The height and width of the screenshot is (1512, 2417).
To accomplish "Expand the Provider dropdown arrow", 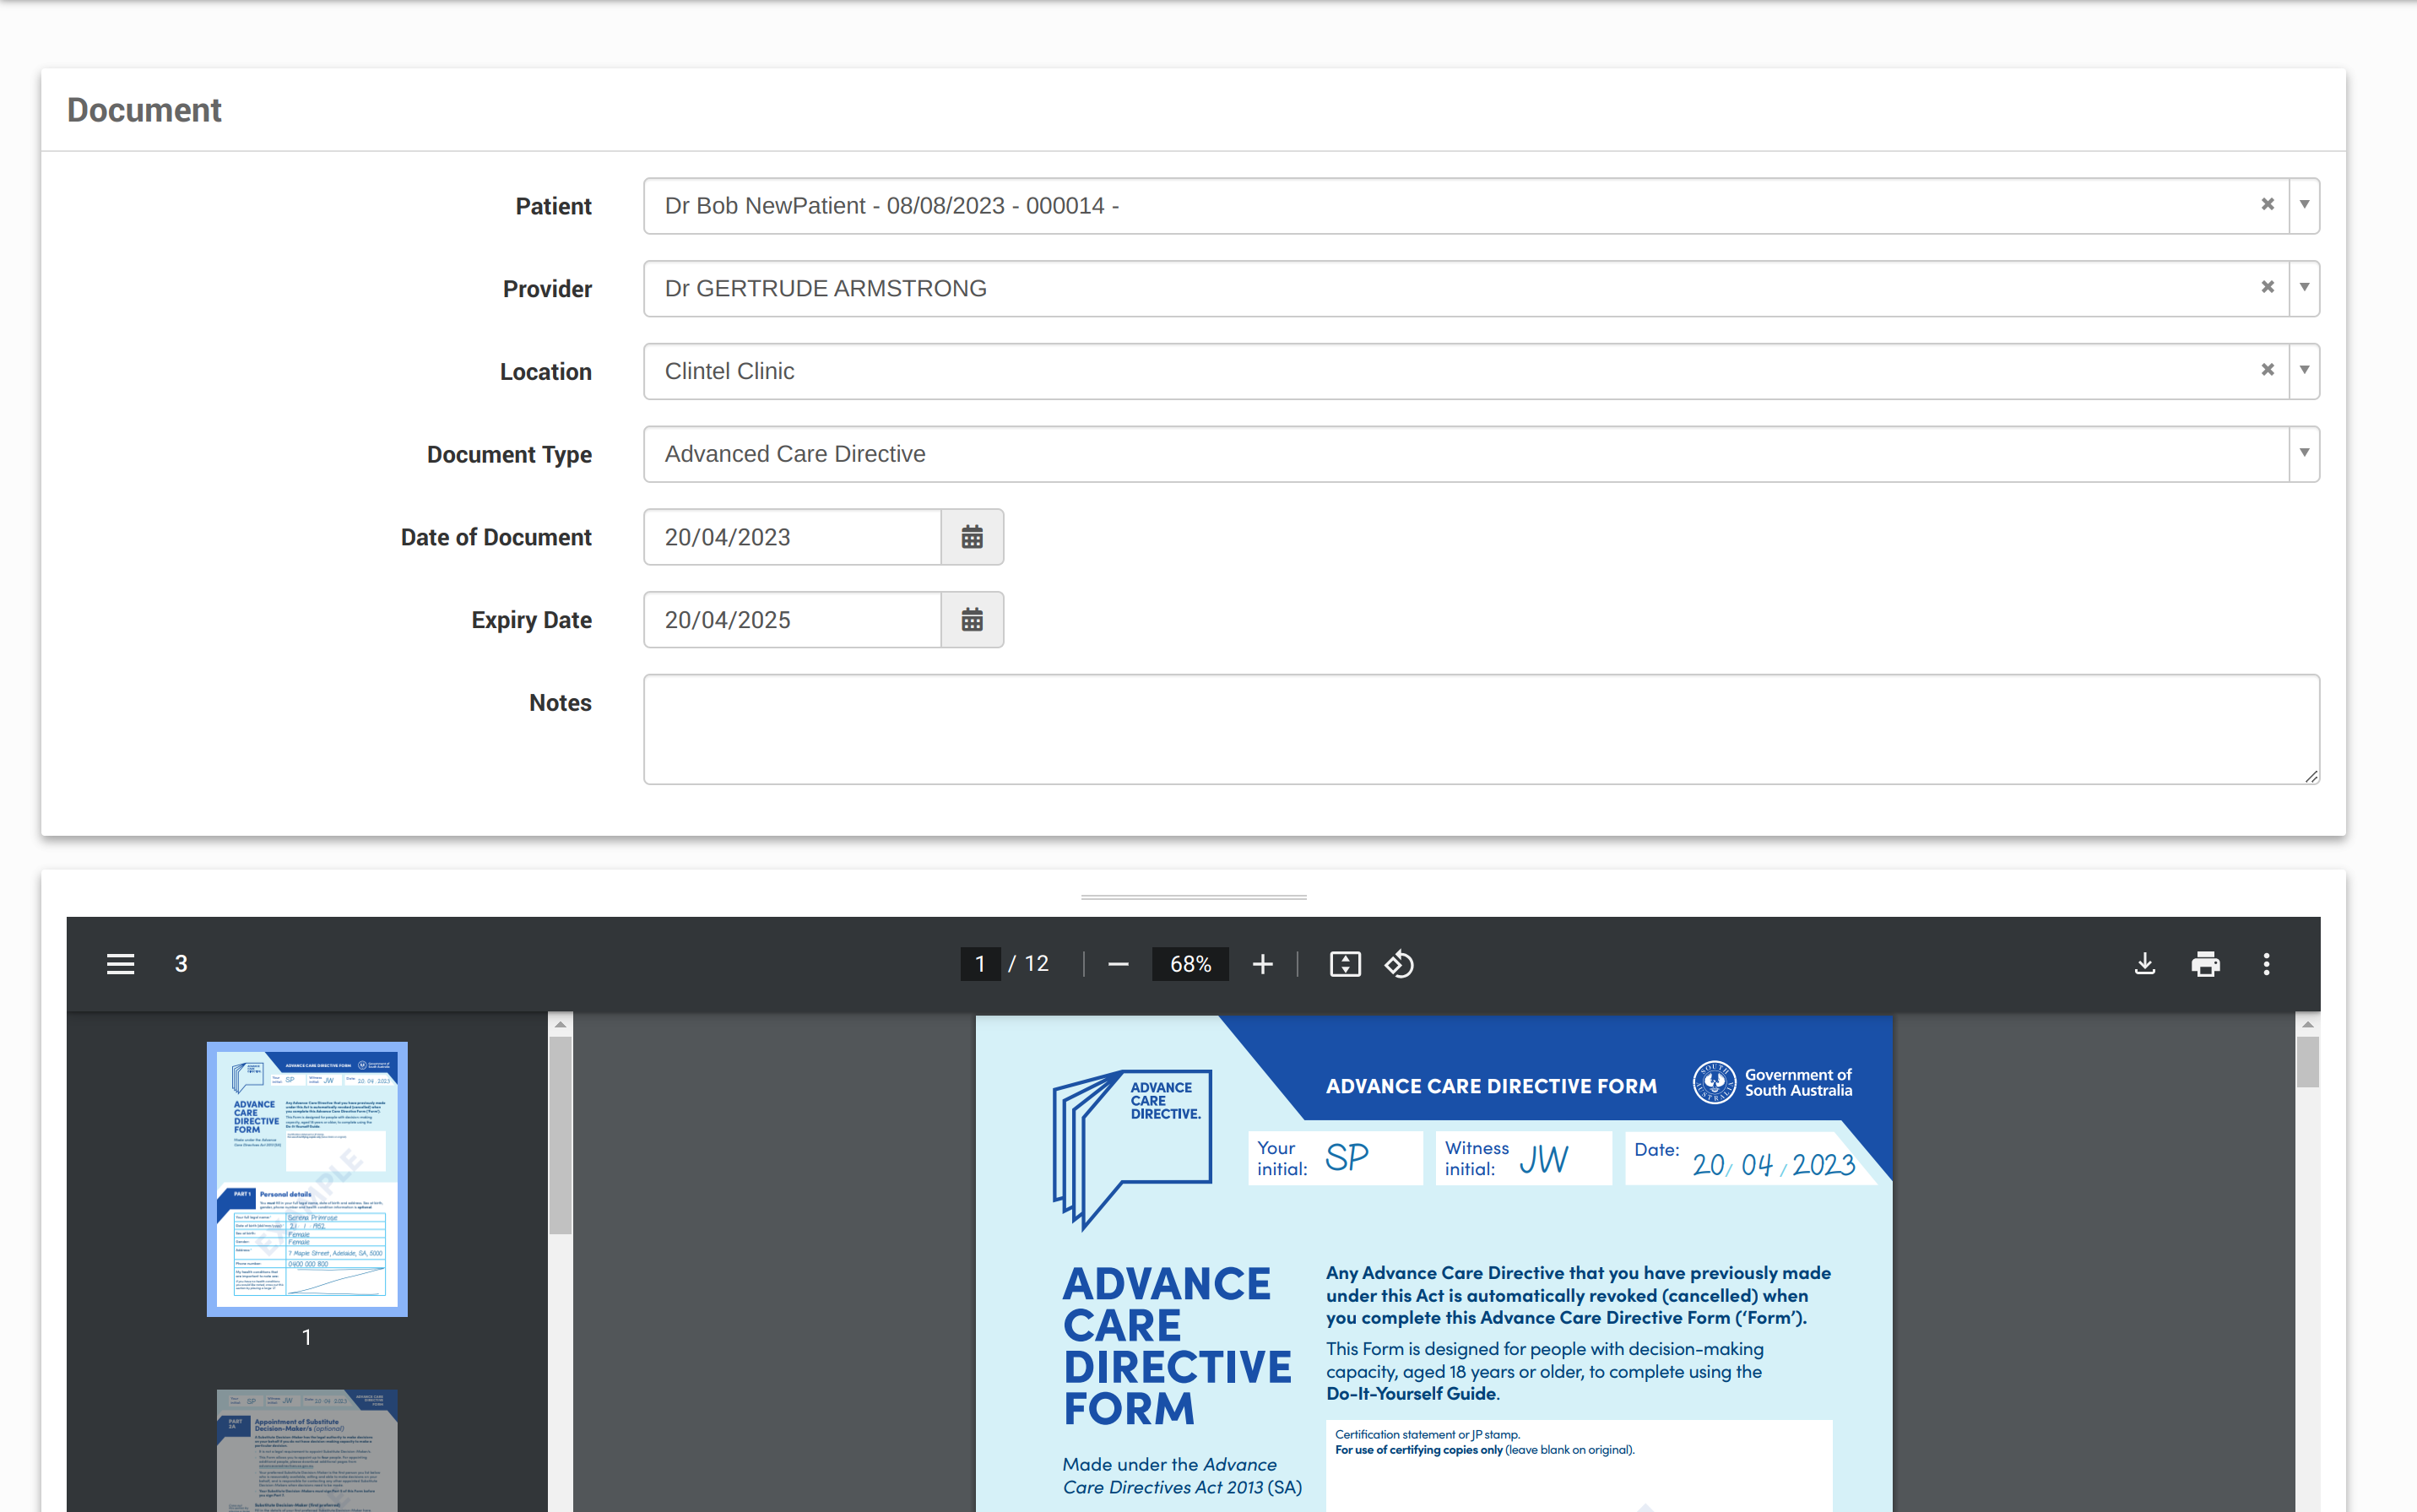I will (x=2304, y=288).
